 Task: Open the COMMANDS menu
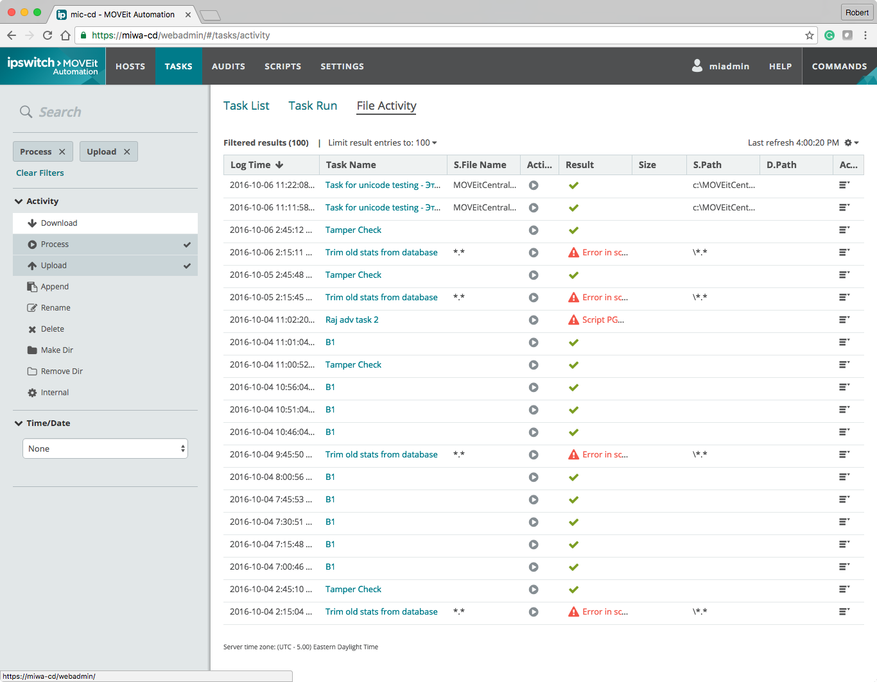pos(839,66)
